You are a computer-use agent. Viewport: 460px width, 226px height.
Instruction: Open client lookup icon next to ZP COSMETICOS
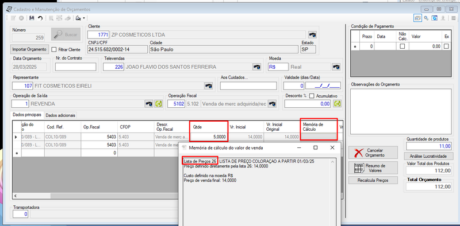tap(312, 35)
